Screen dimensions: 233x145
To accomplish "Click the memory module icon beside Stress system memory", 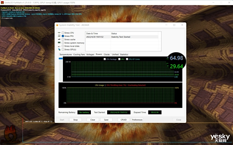I will point(59,43).
